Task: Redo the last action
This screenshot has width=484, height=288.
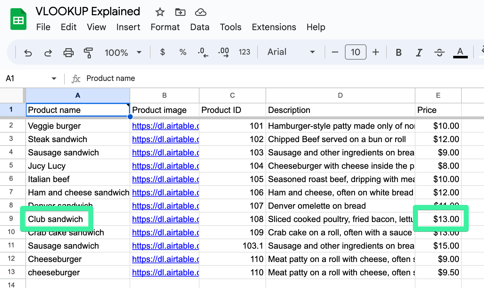Action: point(48,52)
